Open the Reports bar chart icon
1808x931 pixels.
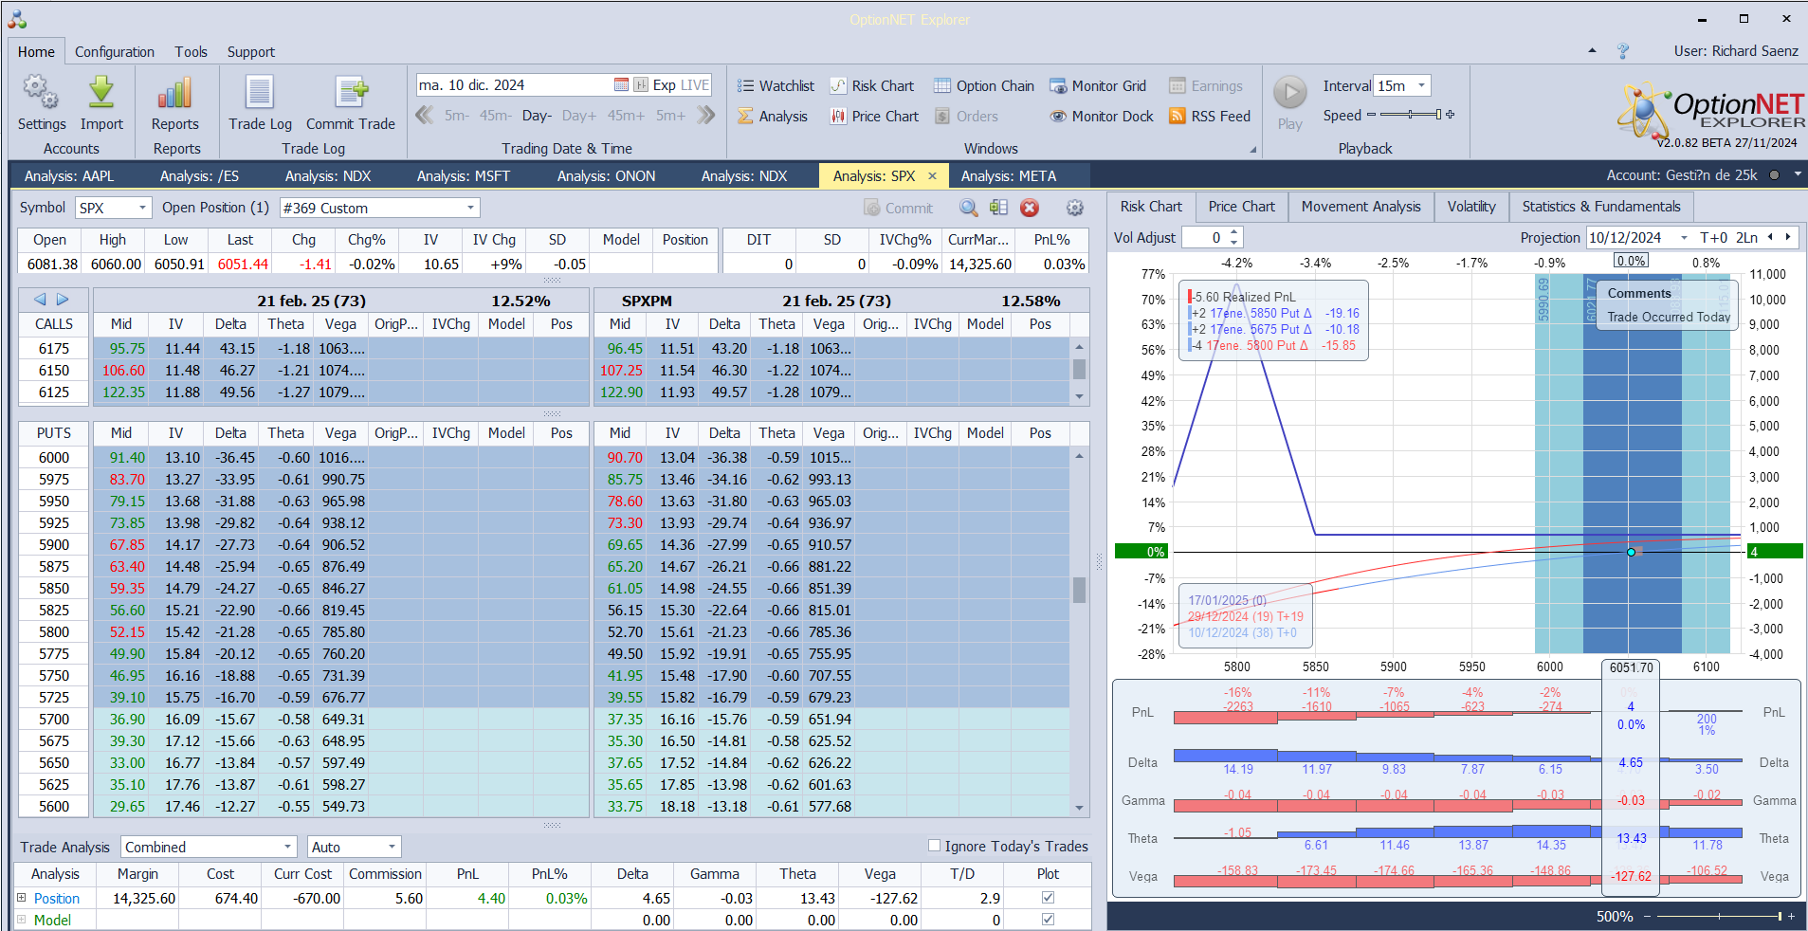174,93
